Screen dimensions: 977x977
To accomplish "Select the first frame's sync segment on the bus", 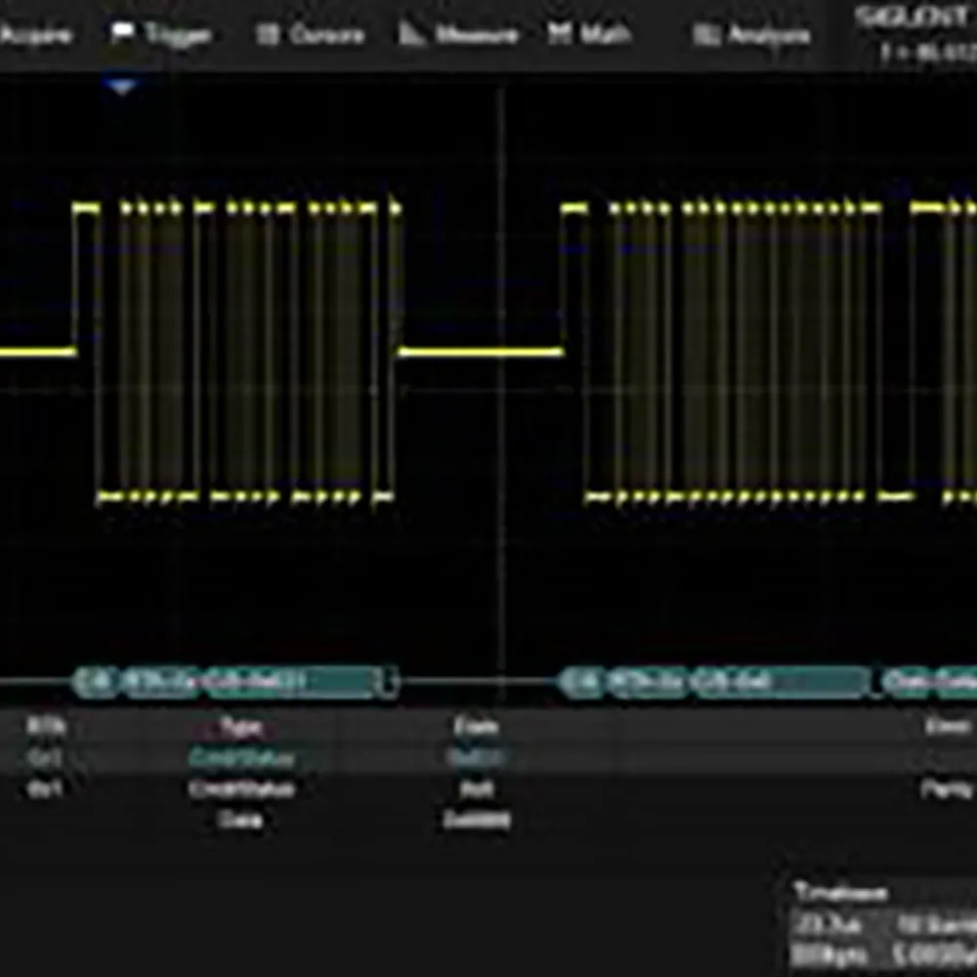I will click(96, 682).
